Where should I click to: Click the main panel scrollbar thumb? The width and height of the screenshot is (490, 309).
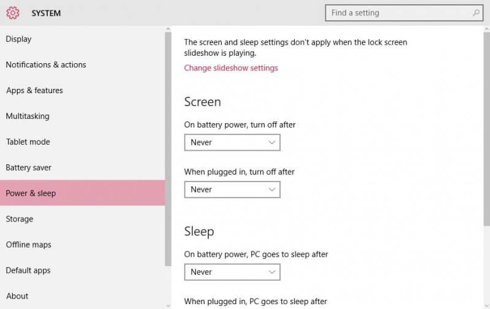[486, 129]
